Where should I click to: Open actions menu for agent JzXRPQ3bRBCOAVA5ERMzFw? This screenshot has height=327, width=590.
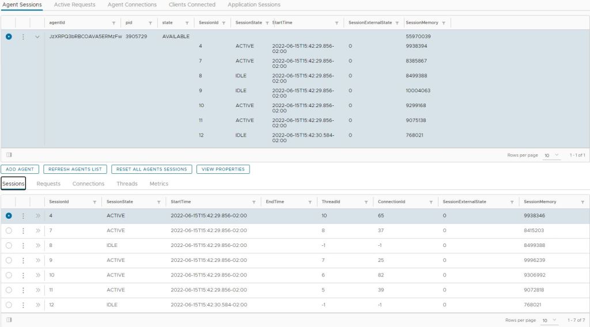pyautogui.click(x=23, y=37)
